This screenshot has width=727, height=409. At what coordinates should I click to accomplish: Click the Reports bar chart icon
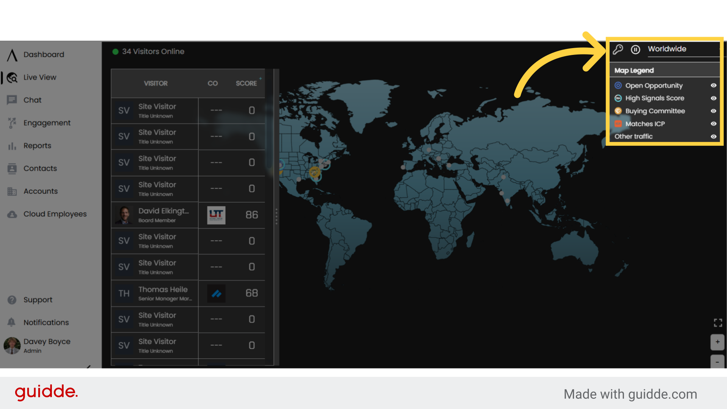12,146
